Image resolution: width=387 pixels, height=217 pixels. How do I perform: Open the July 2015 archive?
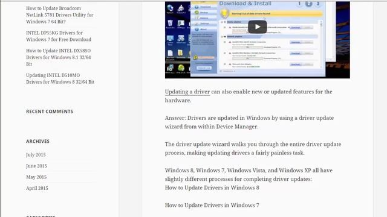(x=36, y=155)
